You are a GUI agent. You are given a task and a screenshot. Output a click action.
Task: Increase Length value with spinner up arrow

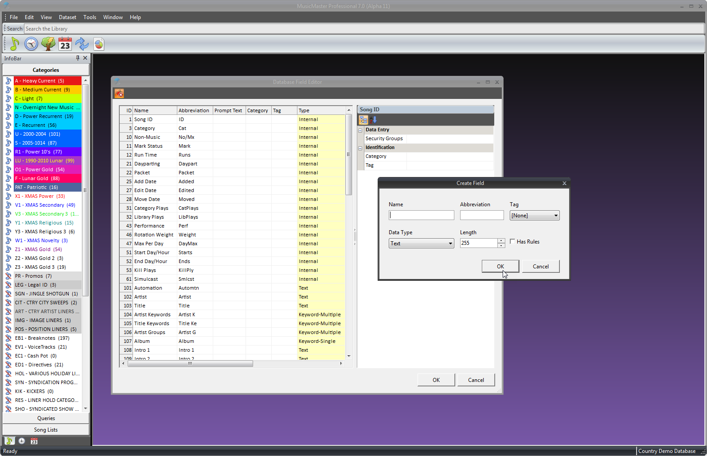(x=501, y=241)
